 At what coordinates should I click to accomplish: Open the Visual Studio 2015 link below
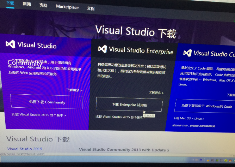coord(25,149)
